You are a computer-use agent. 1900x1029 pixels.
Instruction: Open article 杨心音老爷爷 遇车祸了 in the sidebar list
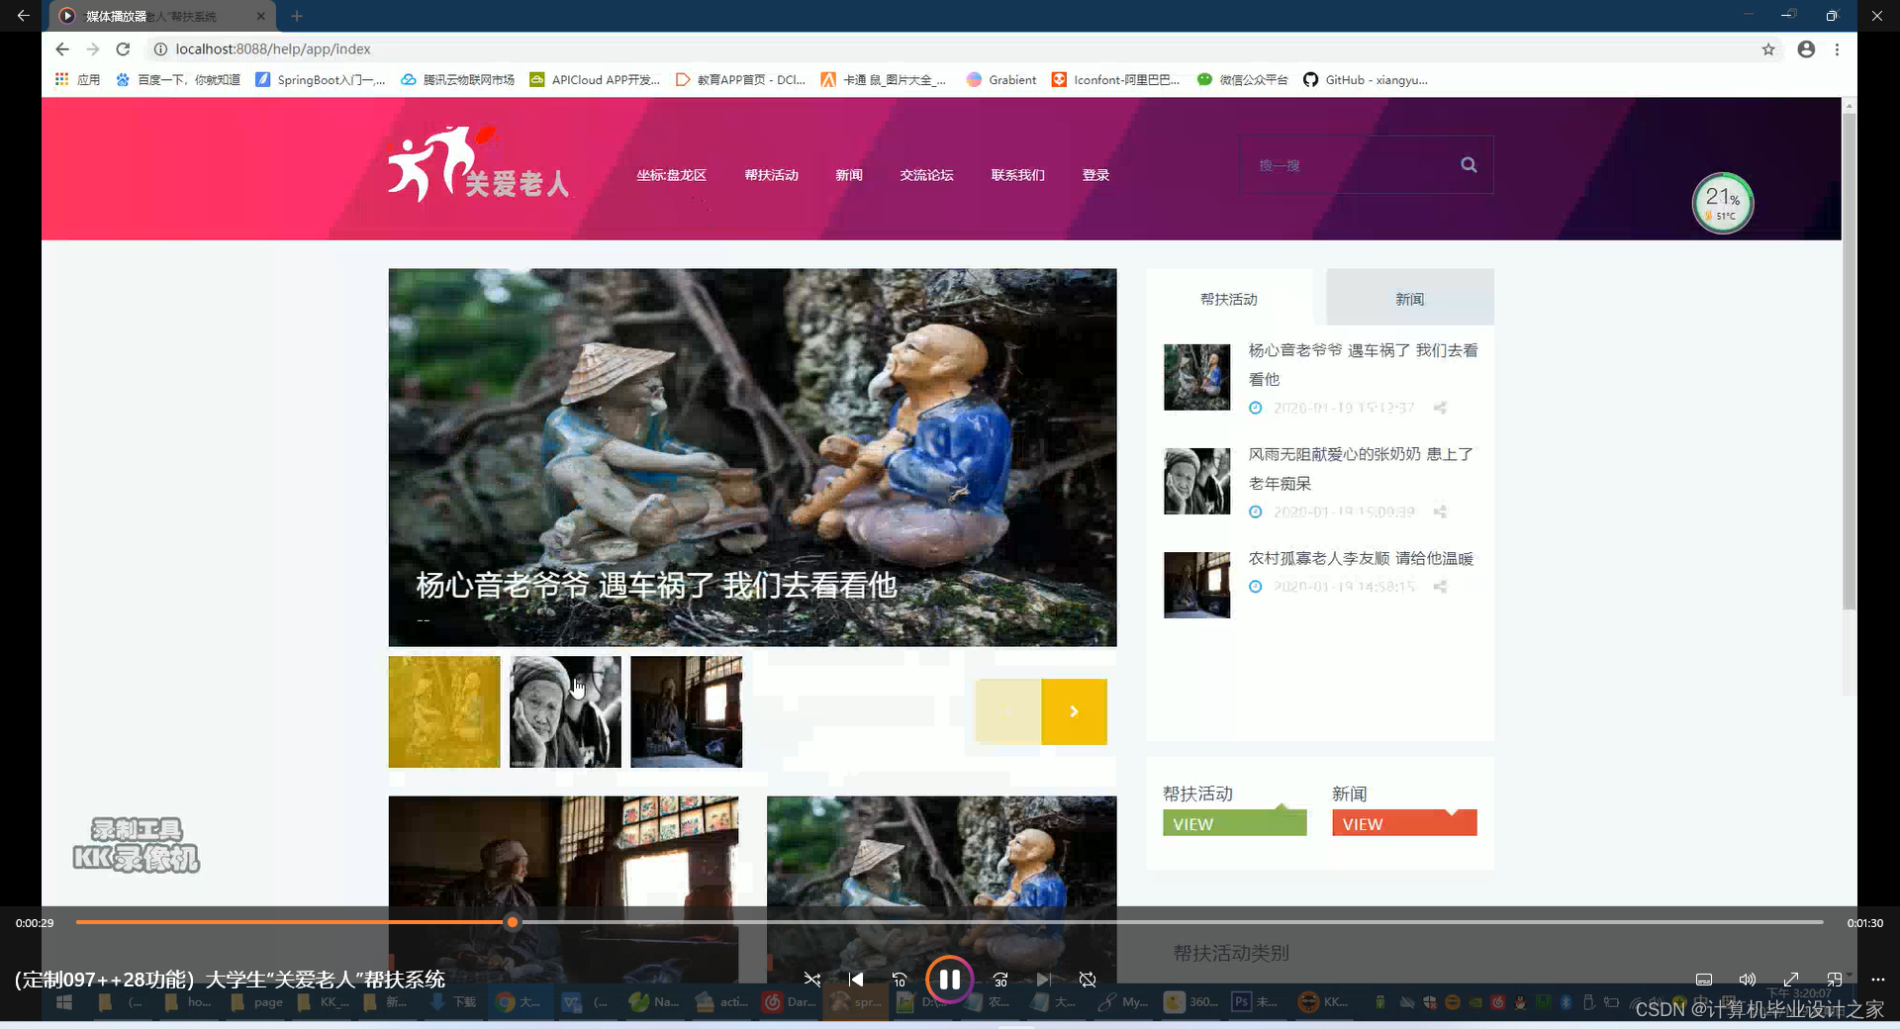(x=1363, y=364)
